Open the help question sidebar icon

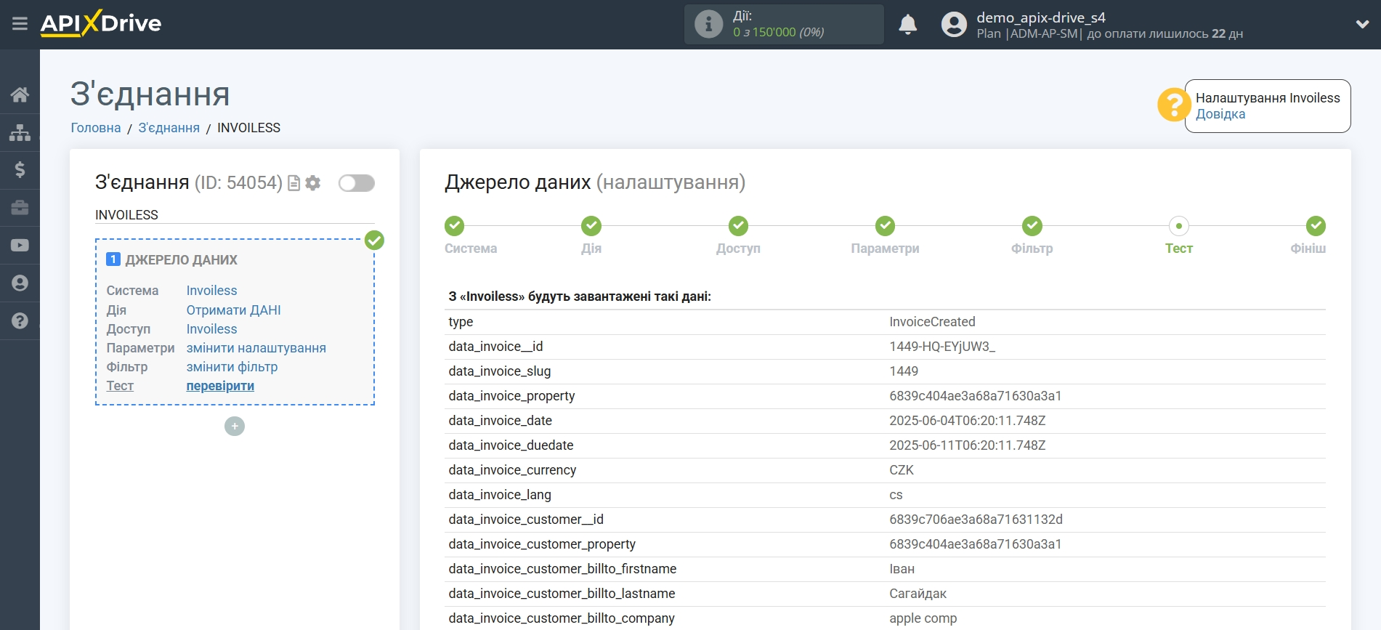(20, 321)
